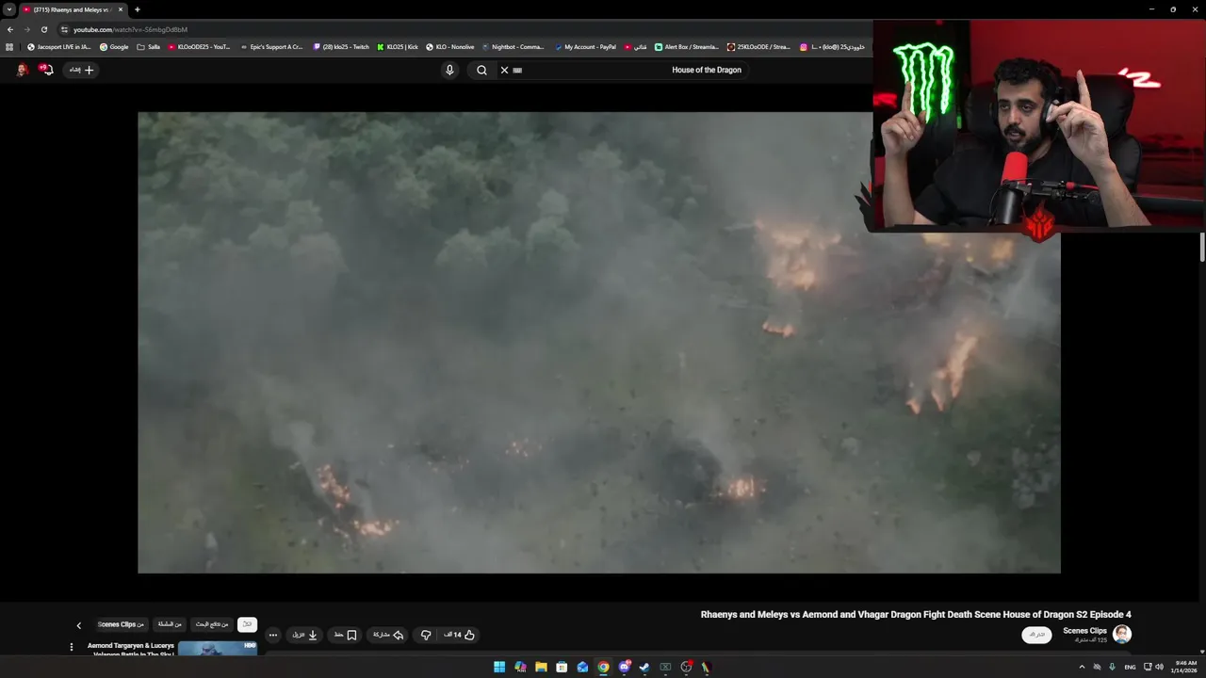Open the YouTube notifications bell
The height and width of the screenshot is (678, 1206).
tap(45, 70)
